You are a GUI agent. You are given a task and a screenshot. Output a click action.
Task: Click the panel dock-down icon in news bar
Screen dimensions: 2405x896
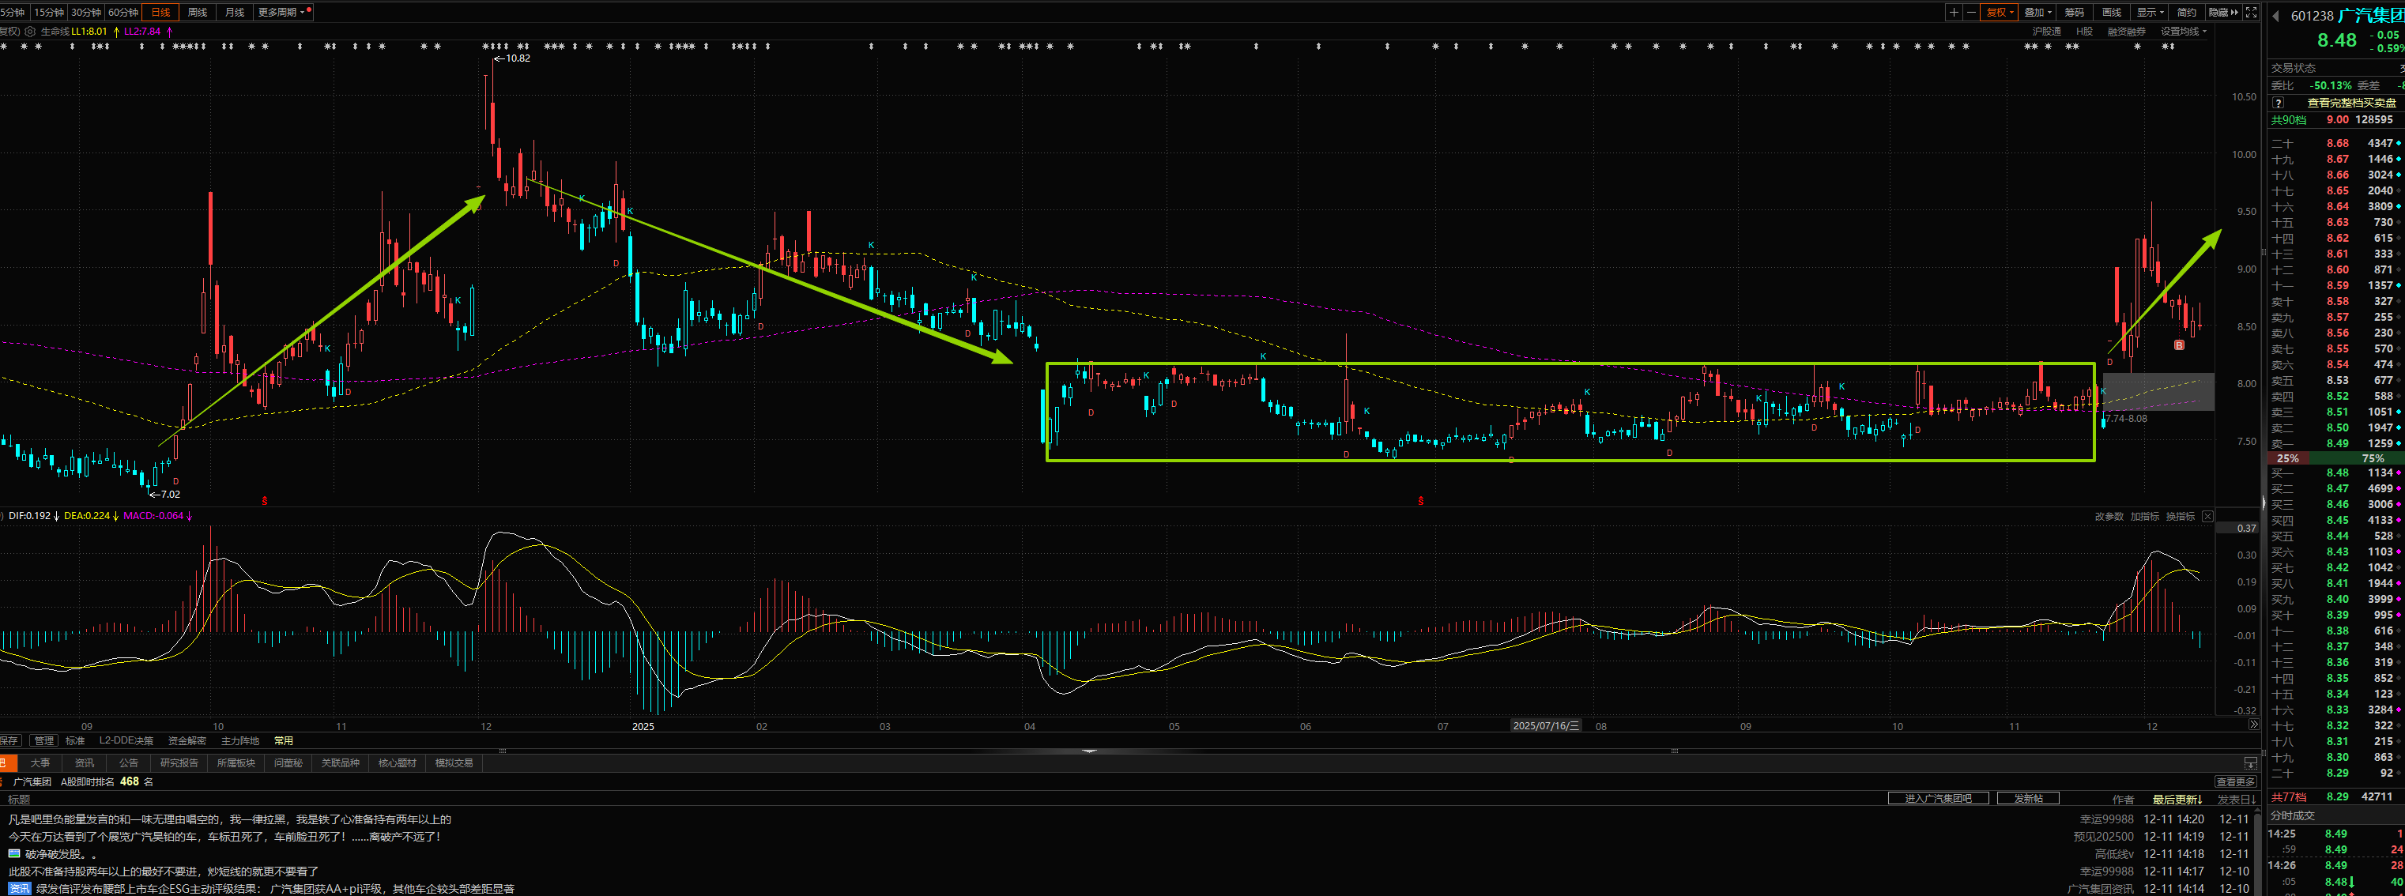(x=2250, y=763)
